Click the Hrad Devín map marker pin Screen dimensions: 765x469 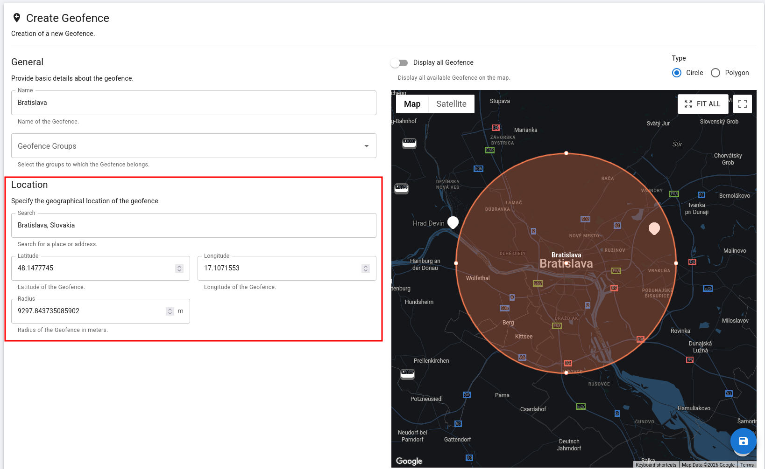(x=453, y=222)
